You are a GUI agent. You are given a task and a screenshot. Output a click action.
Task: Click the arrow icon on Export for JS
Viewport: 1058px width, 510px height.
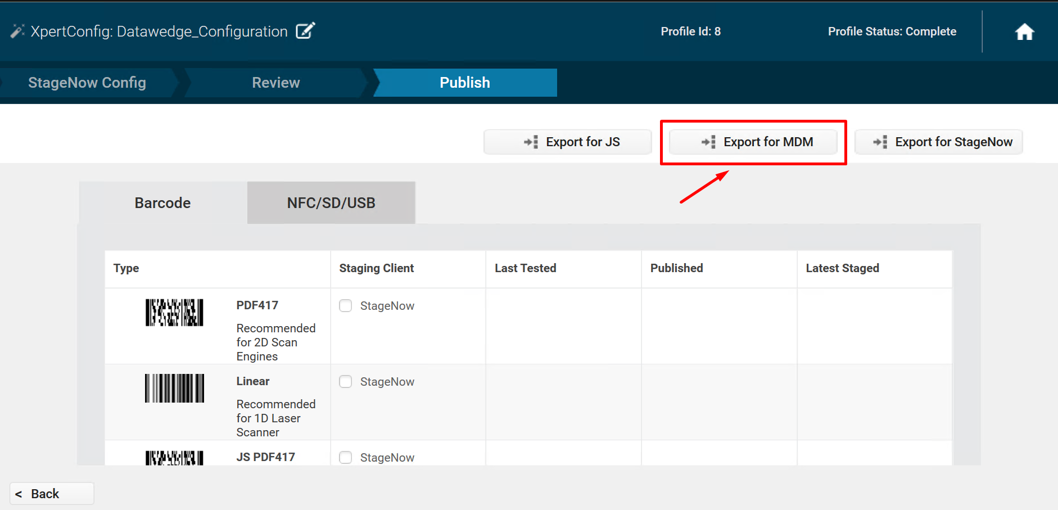pos(531,142)
